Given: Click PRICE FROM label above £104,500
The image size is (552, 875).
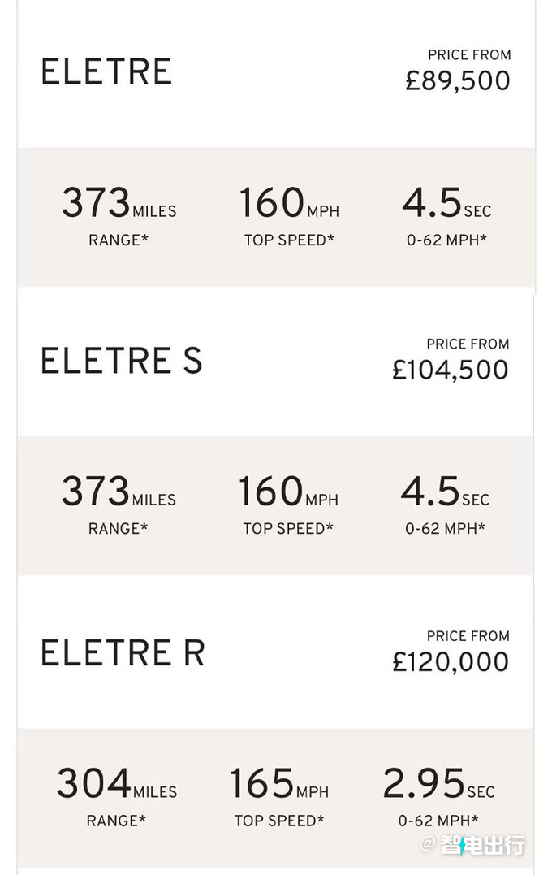Looking at the screenshot, I should tap(468, 344).
